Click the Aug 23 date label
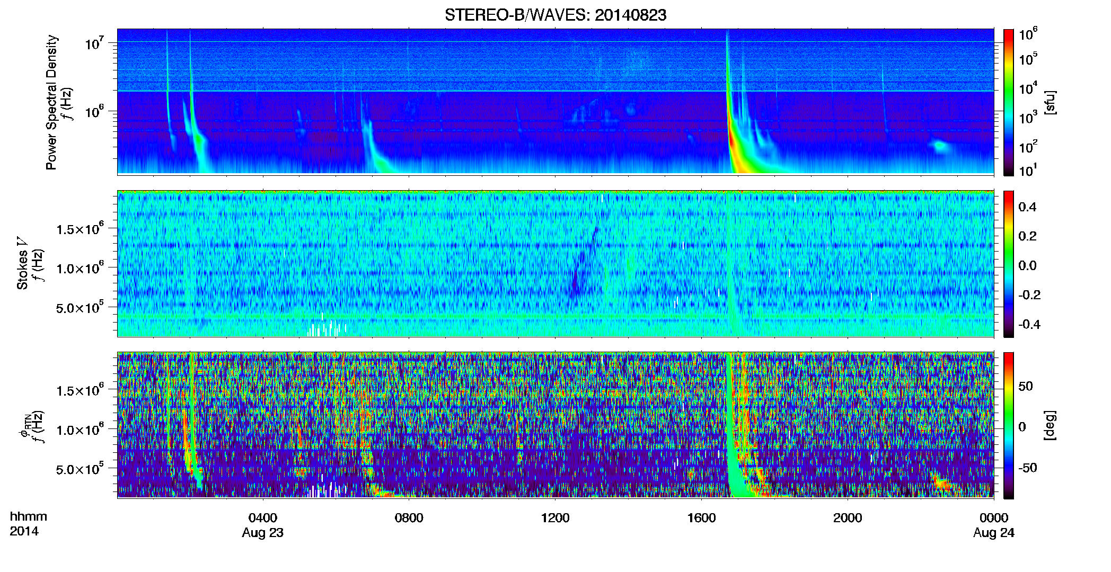Image resolution: width=1111 pixels, height=572 pixels. click(263, 533)
